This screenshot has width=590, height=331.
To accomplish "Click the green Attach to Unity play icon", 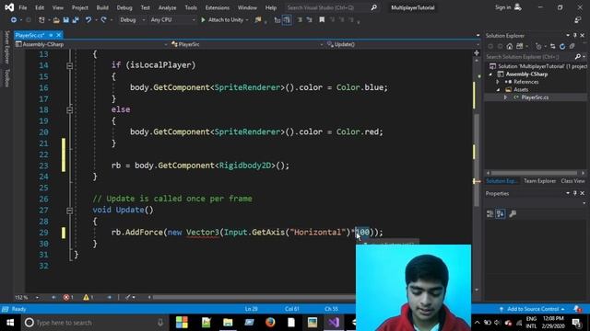I will pos(203,20).
